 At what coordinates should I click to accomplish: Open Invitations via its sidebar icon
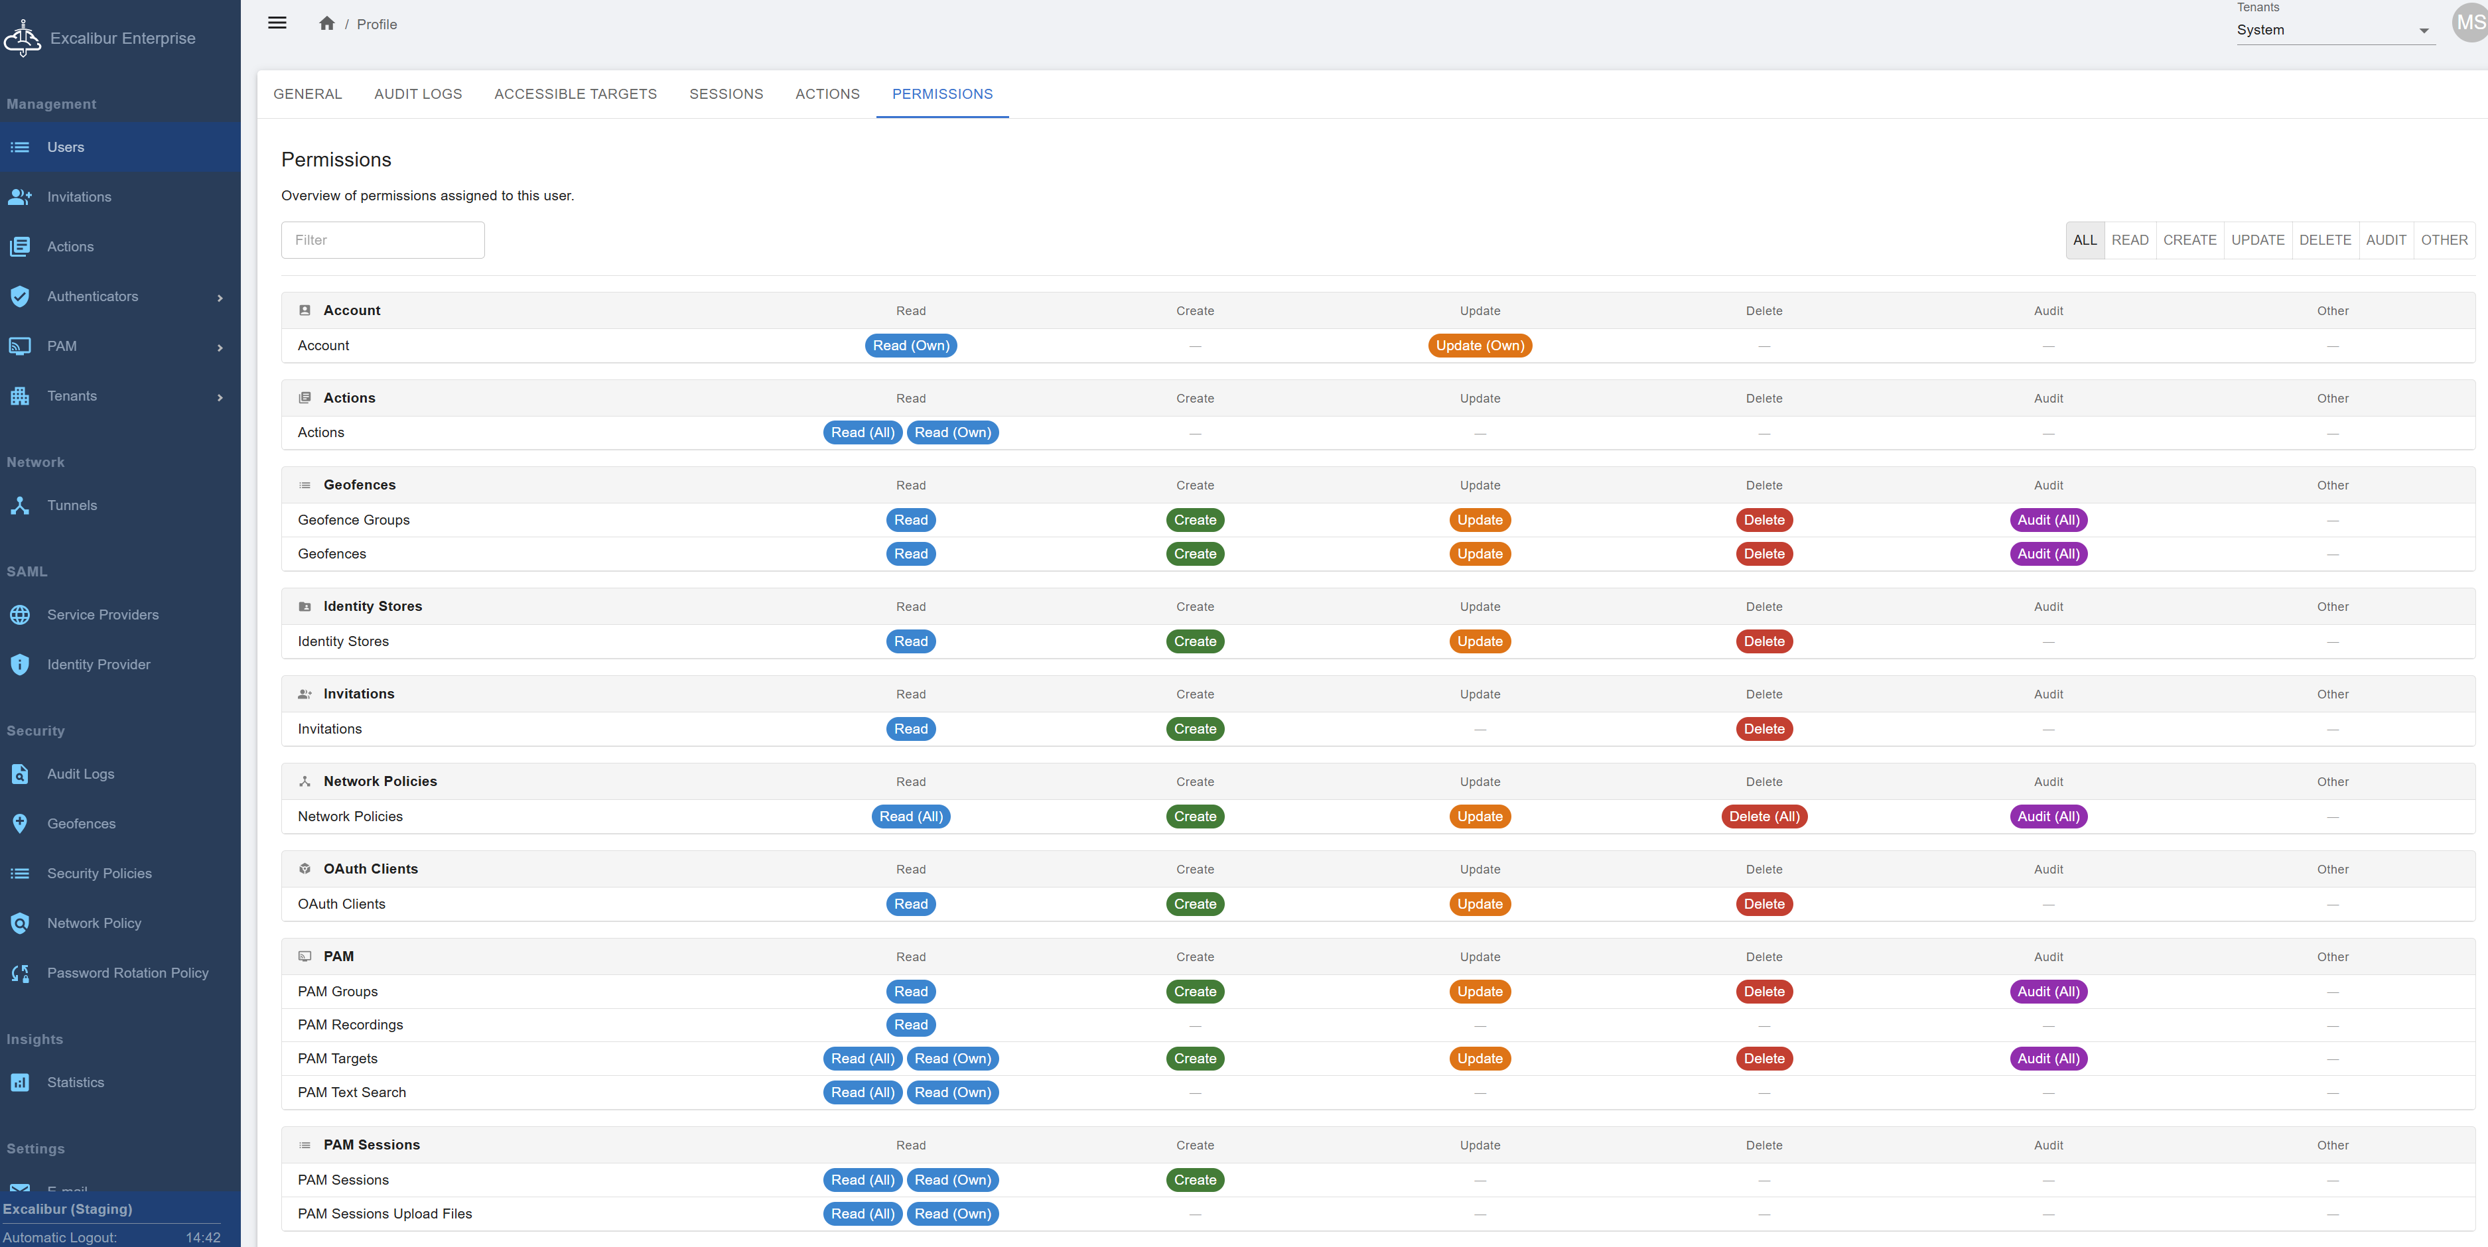(x=19, y=197)
